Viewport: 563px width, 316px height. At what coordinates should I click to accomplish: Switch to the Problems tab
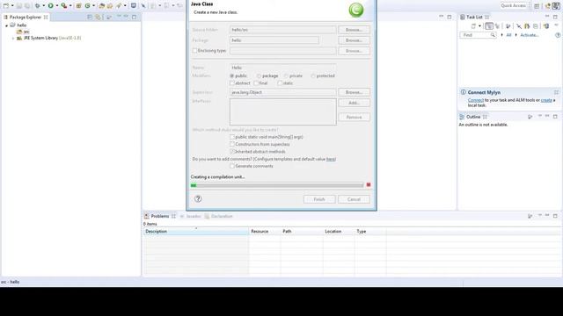click(160, 216)
